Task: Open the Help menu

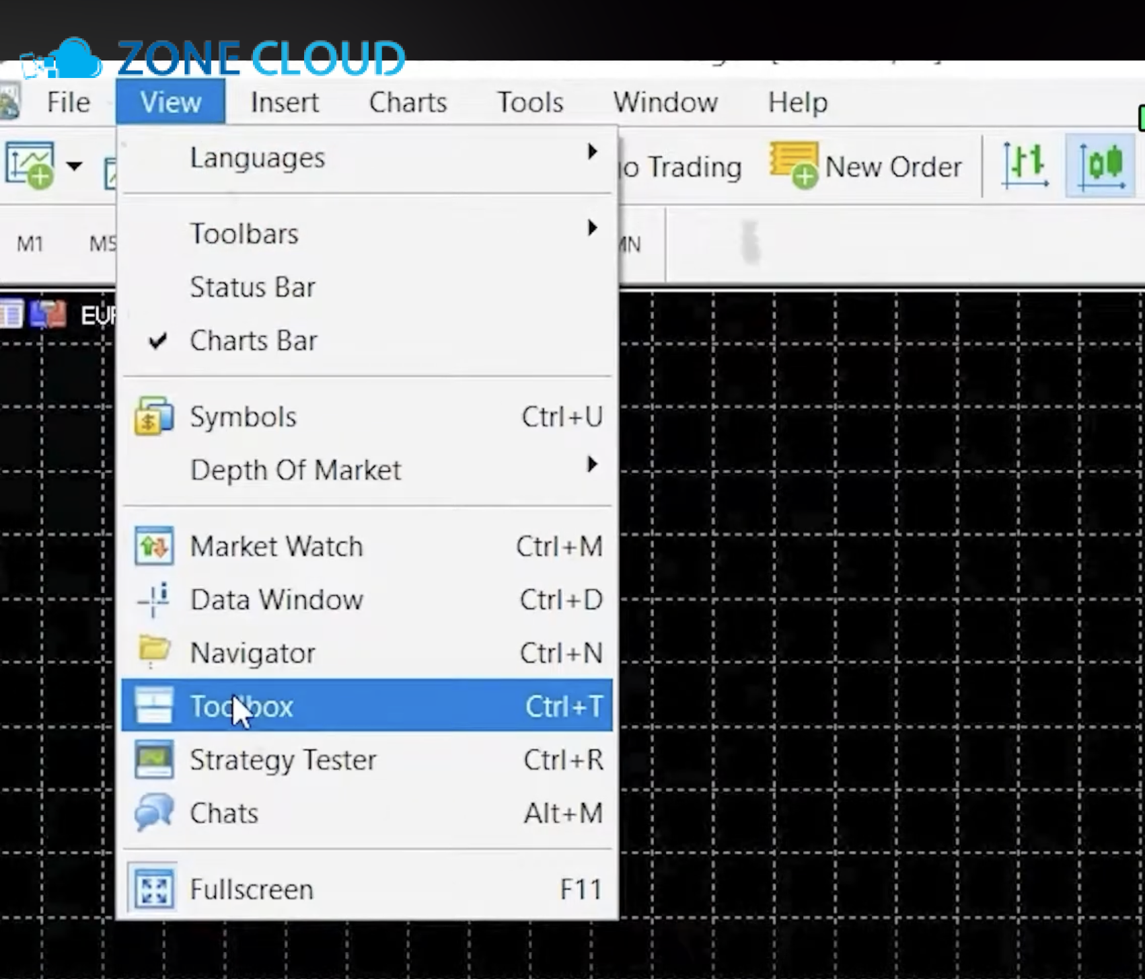Action: click(798, 102)
